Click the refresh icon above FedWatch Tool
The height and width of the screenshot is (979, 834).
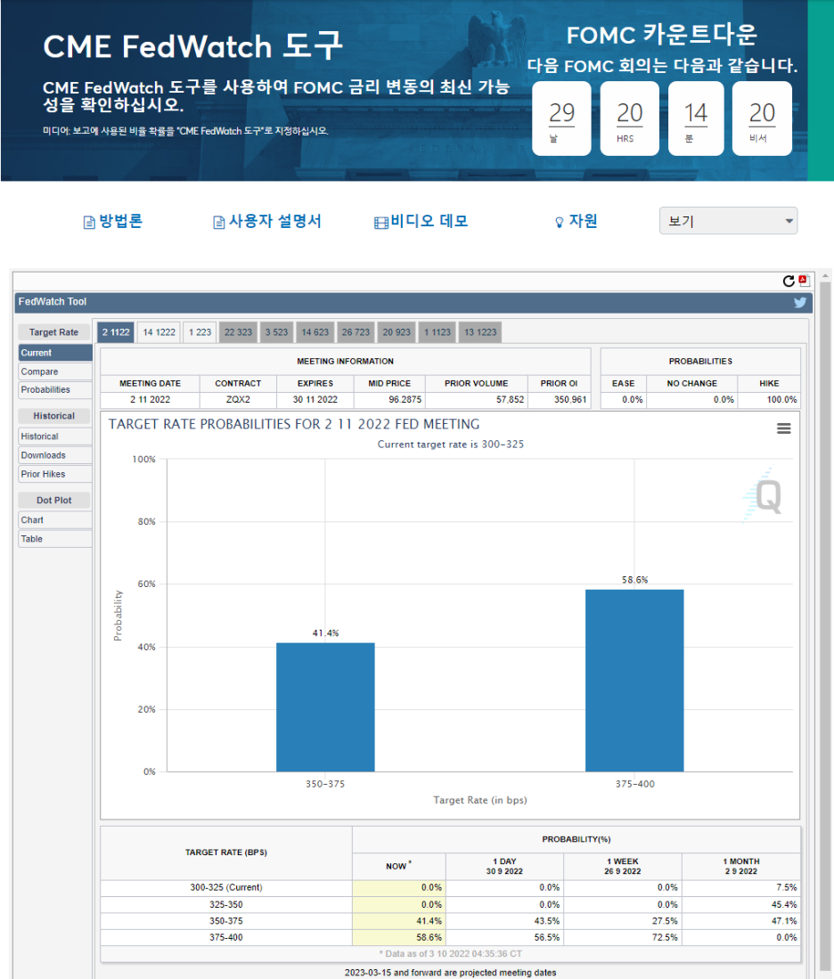(789, 281)
